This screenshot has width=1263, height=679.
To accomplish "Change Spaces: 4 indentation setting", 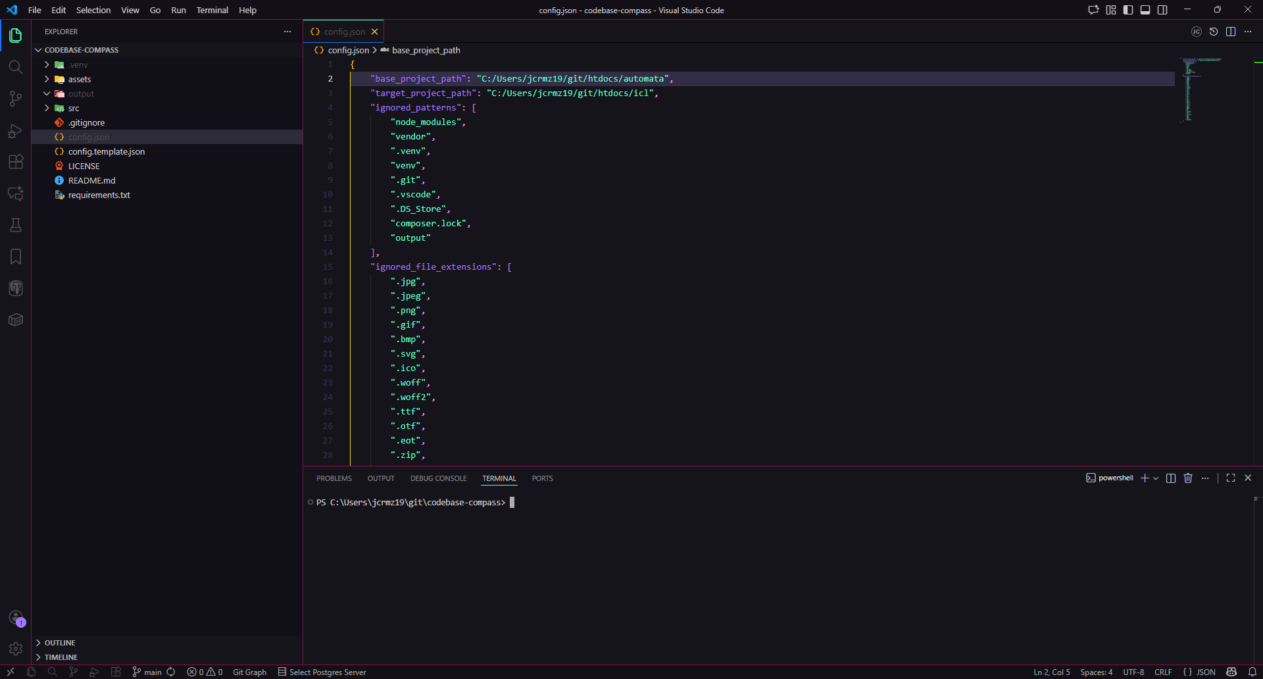I will tap(1097, 672).
